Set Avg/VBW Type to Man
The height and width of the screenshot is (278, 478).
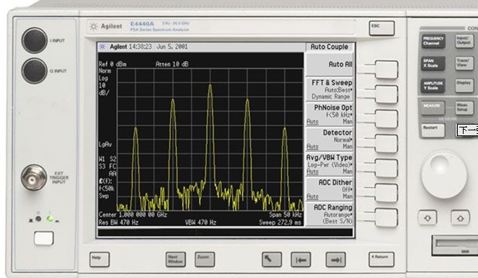point(348,171)
